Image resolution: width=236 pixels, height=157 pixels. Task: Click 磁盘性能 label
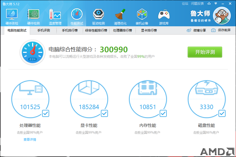(206, 125)
